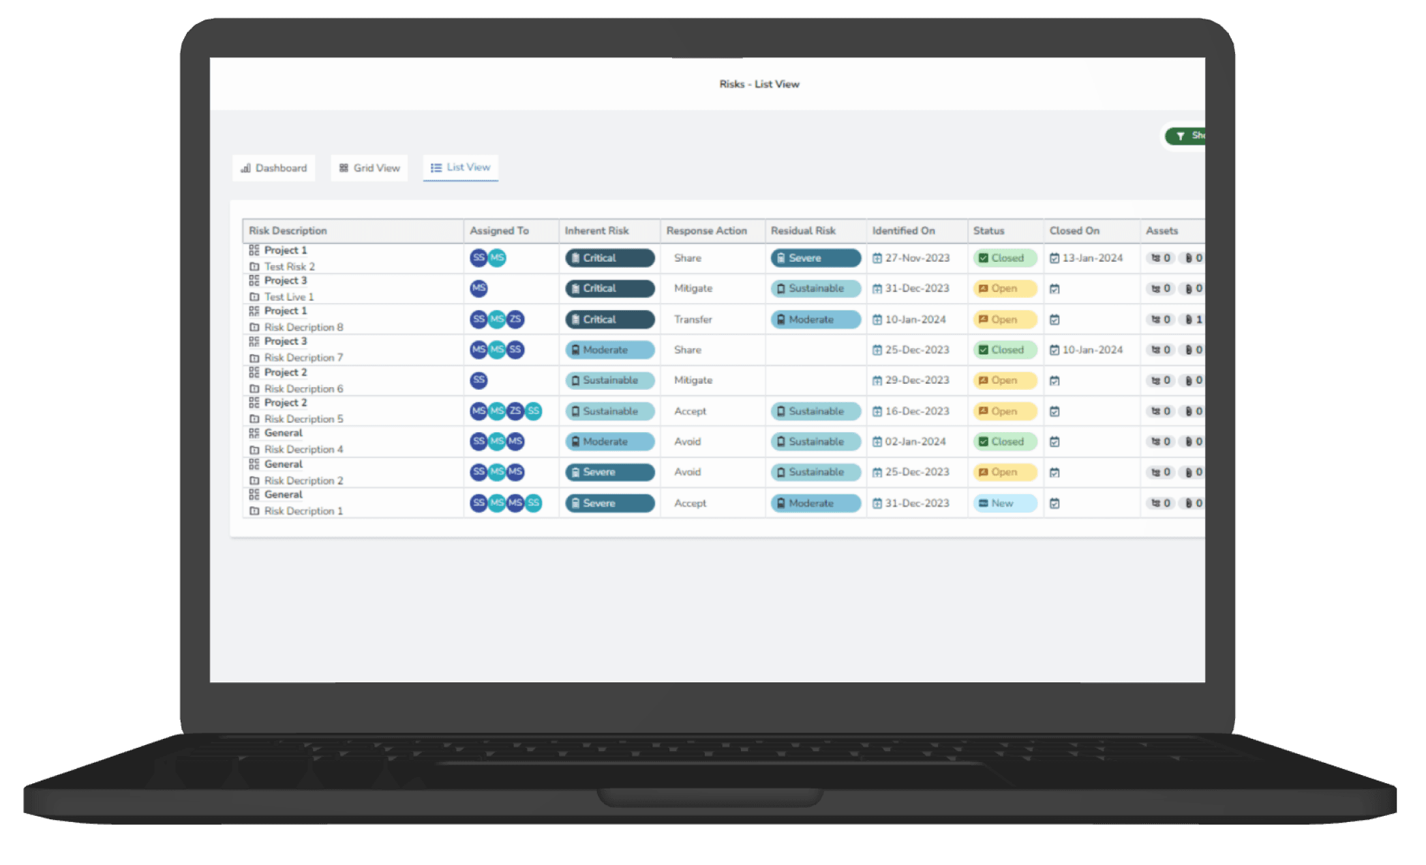The width and height of the screenshot is (1426, 865).
Task: Click the project grid icon beside Project 2 Risk Decription 6
Action: tap(254, 372)
